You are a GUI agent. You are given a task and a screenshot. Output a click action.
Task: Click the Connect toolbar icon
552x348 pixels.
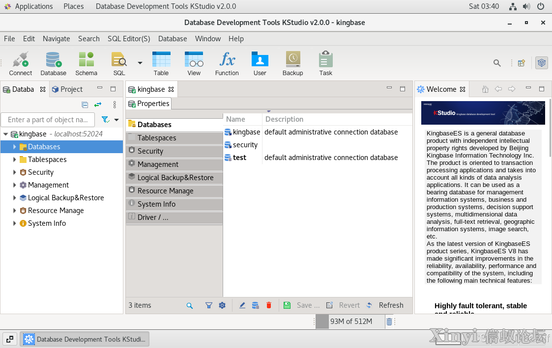(21, 63)
